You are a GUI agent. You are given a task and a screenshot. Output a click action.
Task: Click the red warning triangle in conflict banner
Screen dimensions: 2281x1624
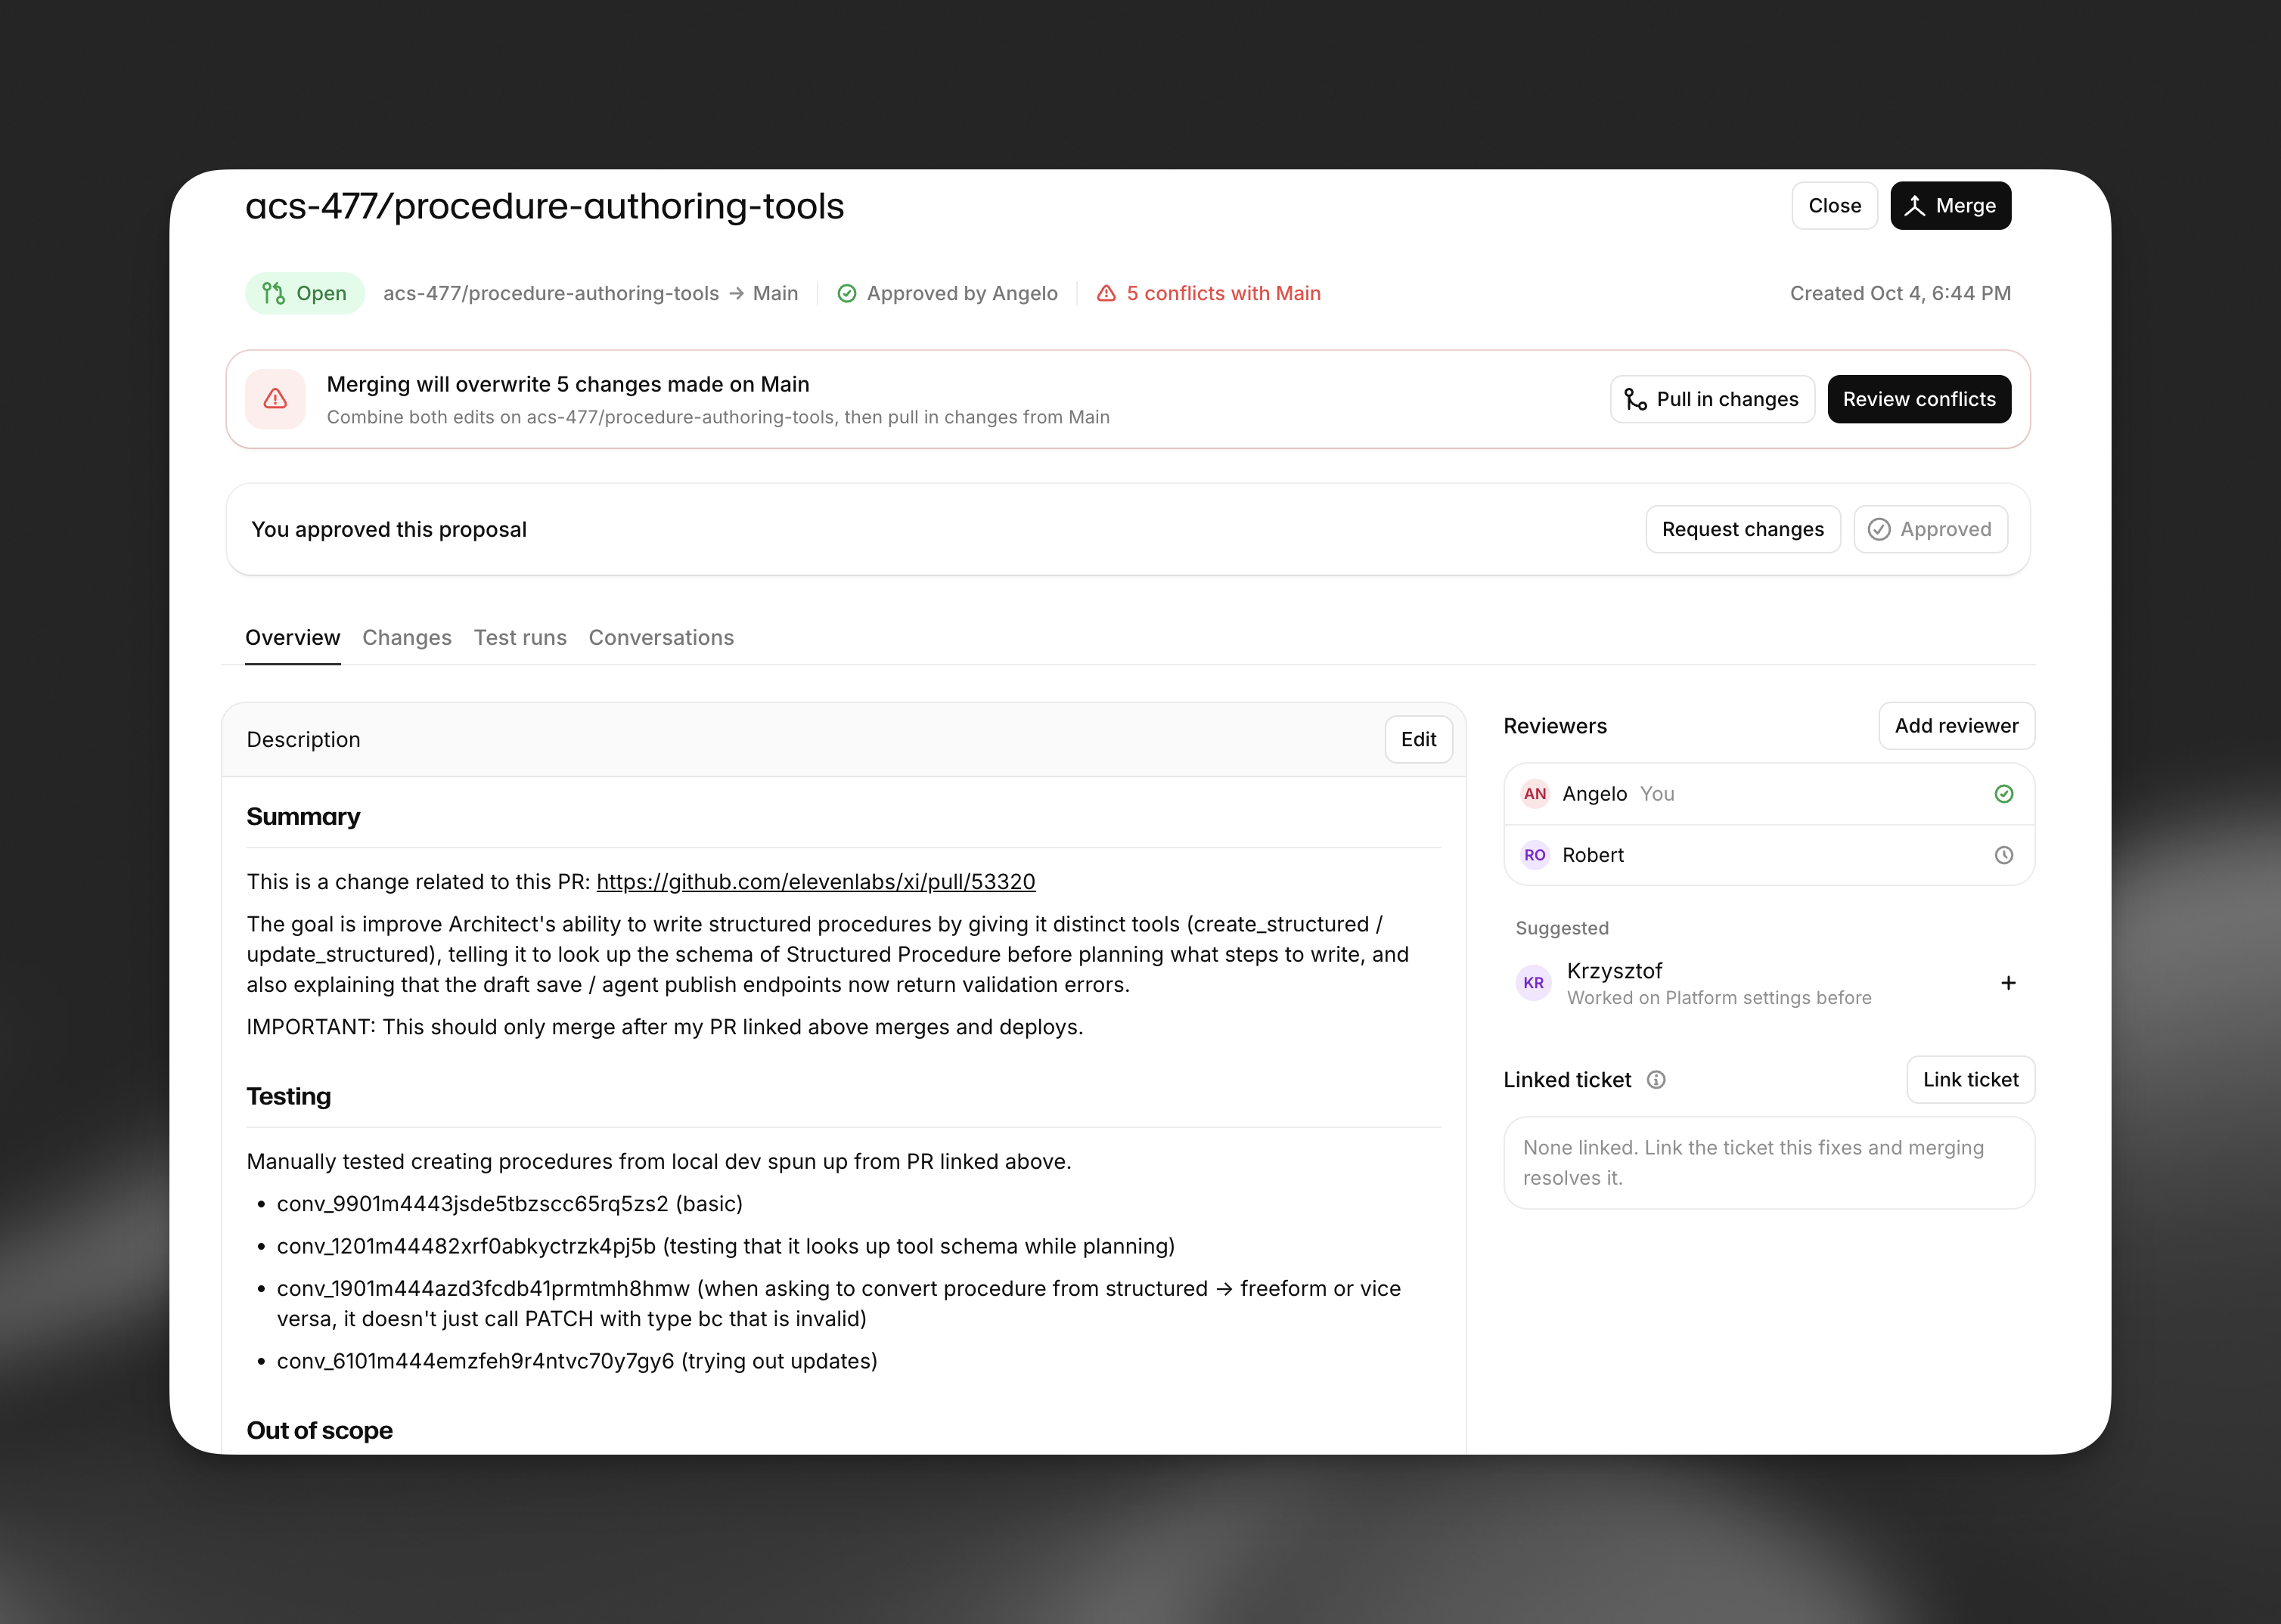coord(275,399)
